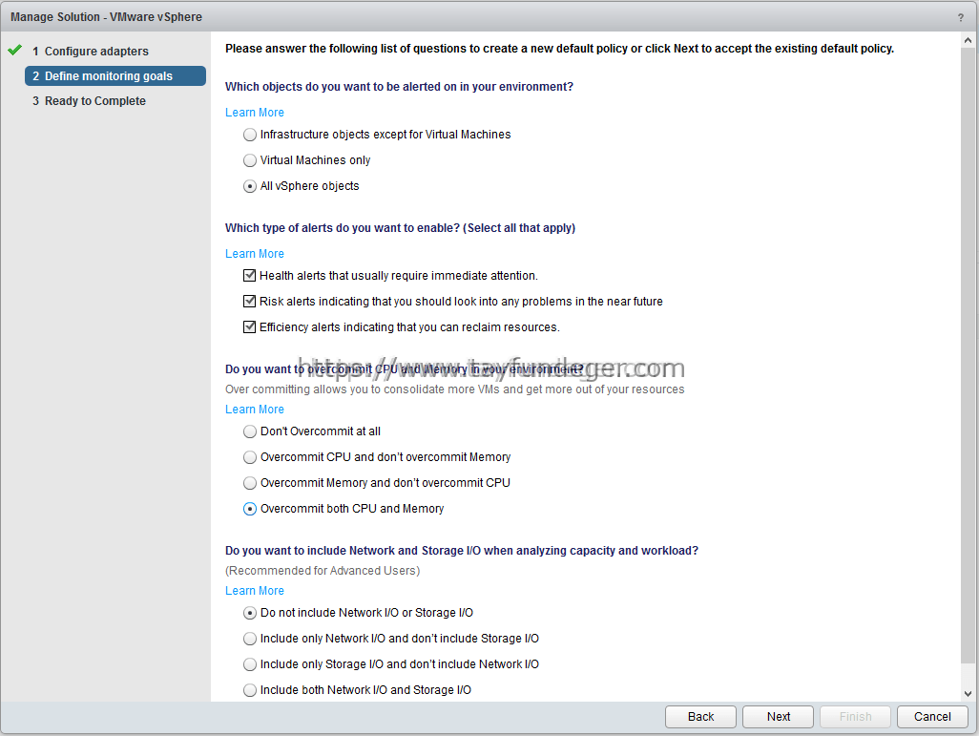
Task: Click the 'Please answer the following list of questions' instruction
Action: coord(559,49)
